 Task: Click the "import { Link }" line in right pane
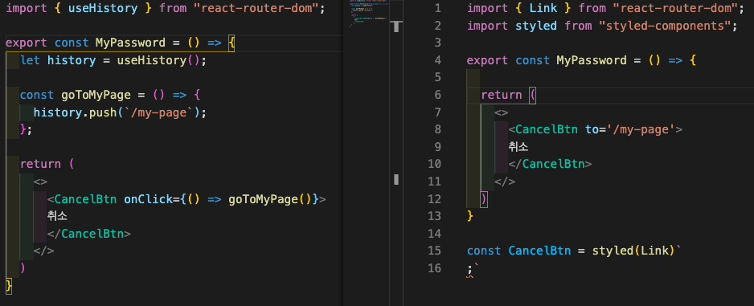[605, 8]
